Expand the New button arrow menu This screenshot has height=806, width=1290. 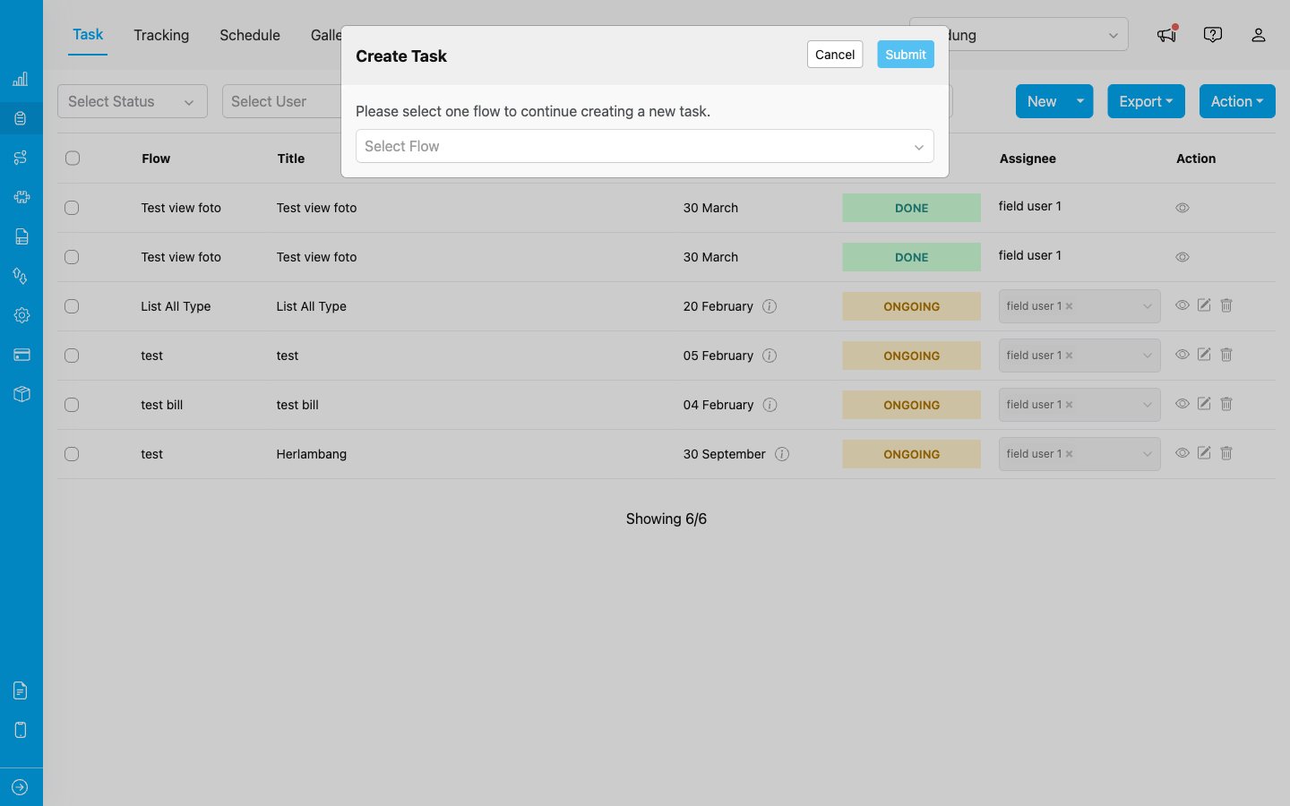(1080, 101)
